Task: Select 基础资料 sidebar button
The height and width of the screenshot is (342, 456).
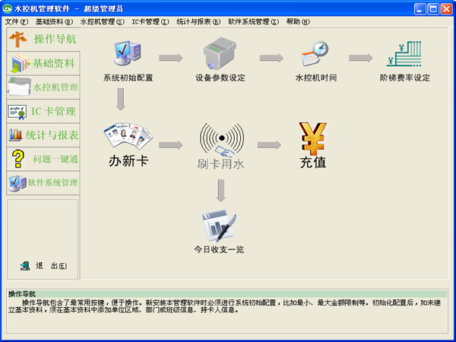Action: 43,64
